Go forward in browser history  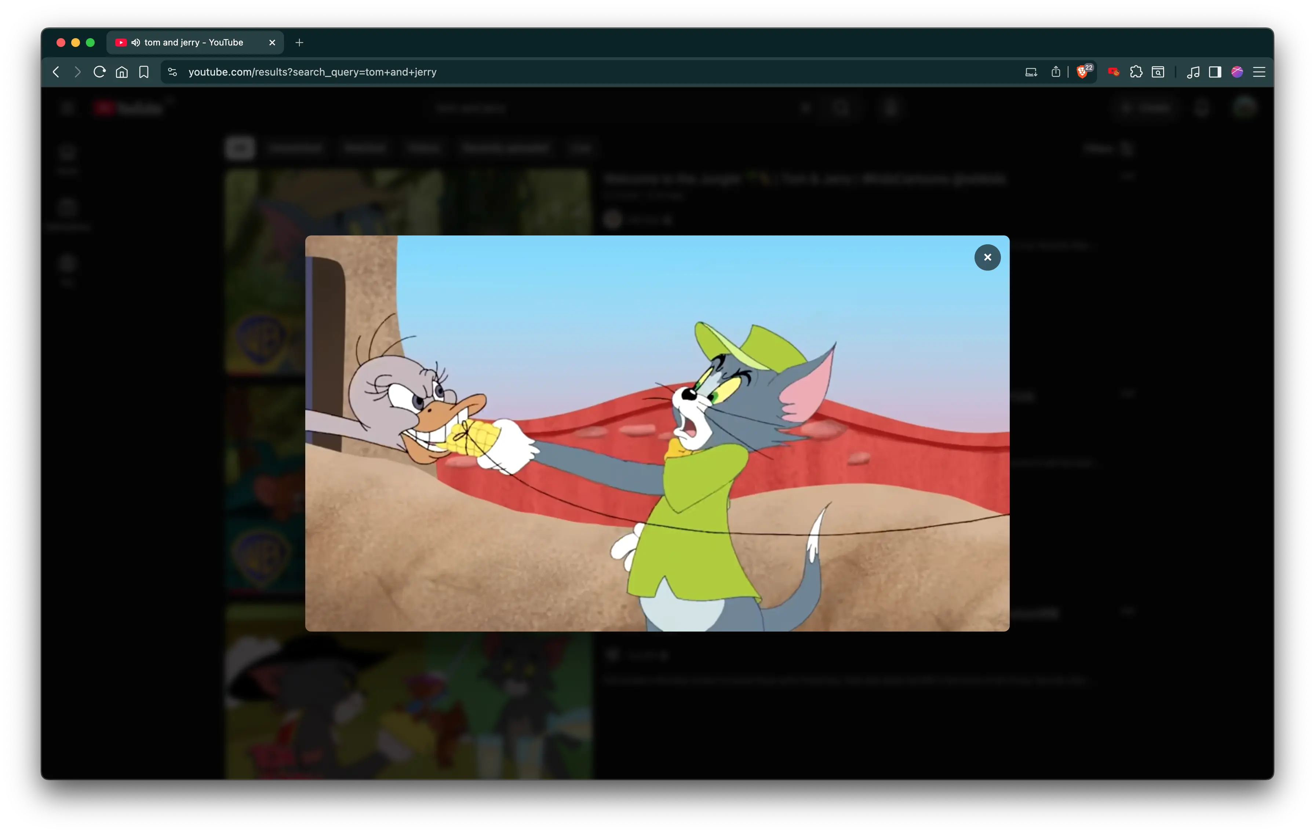coord(77,72)
